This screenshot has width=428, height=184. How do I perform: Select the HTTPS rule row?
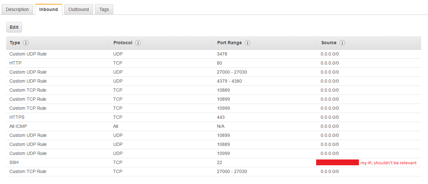(x=17, y=117)
